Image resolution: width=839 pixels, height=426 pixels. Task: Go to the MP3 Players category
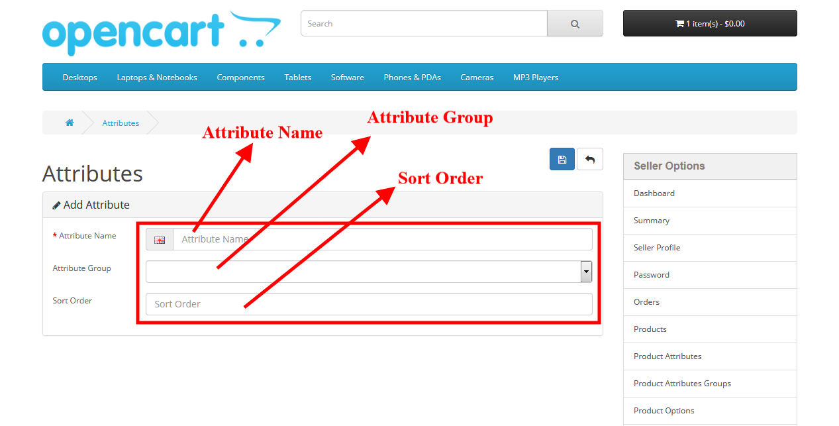pyautogui.click(x=536, y=78)
